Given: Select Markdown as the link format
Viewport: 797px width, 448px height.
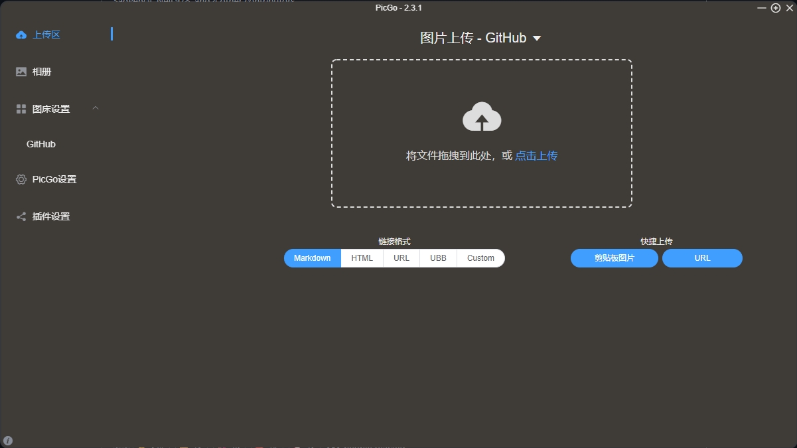Looking at the screenshot, I should click(313, 258).
